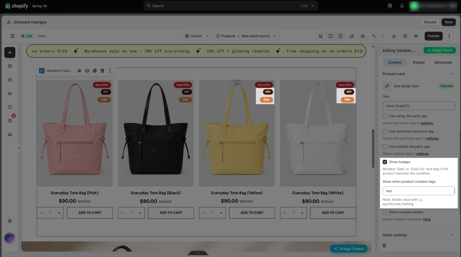
Task: Collapse the Product card section
Action: [452, 74]
